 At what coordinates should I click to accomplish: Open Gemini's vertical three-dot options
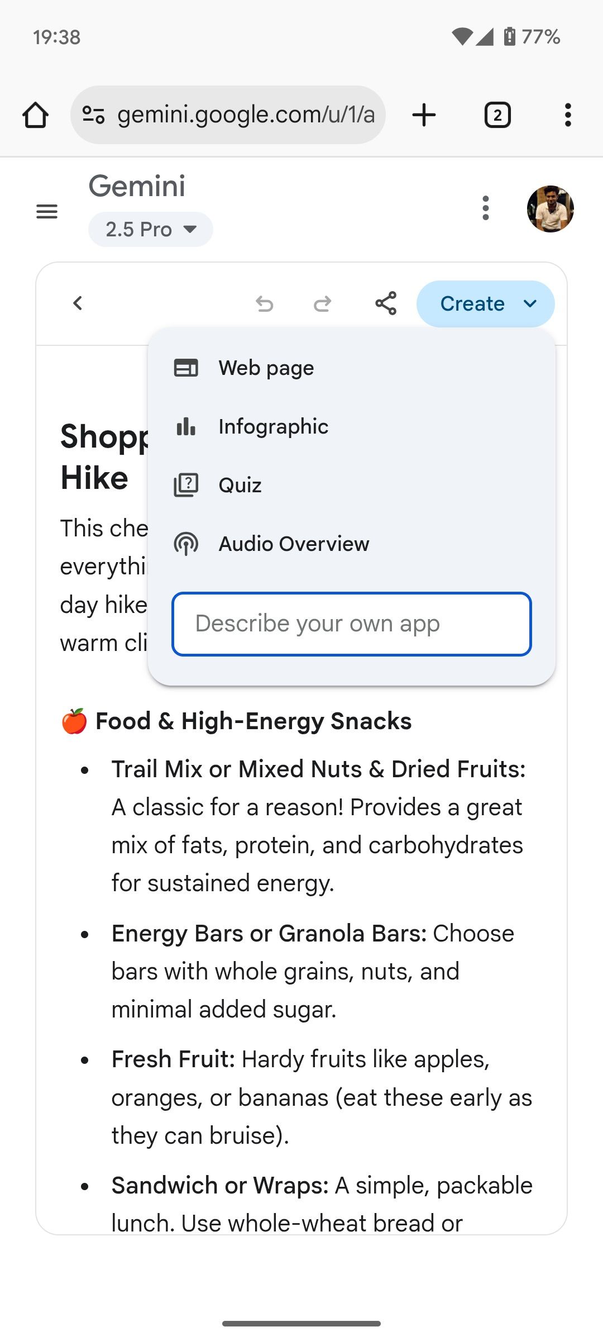[x=486, y=208]
